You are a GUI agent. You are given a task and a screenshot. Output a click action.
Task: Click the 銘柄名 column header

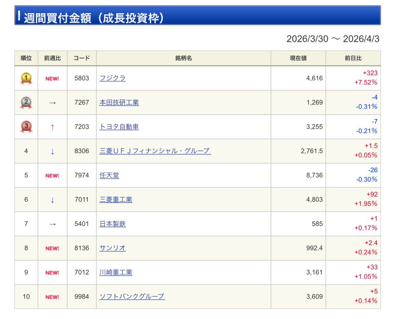click(184, 58)
